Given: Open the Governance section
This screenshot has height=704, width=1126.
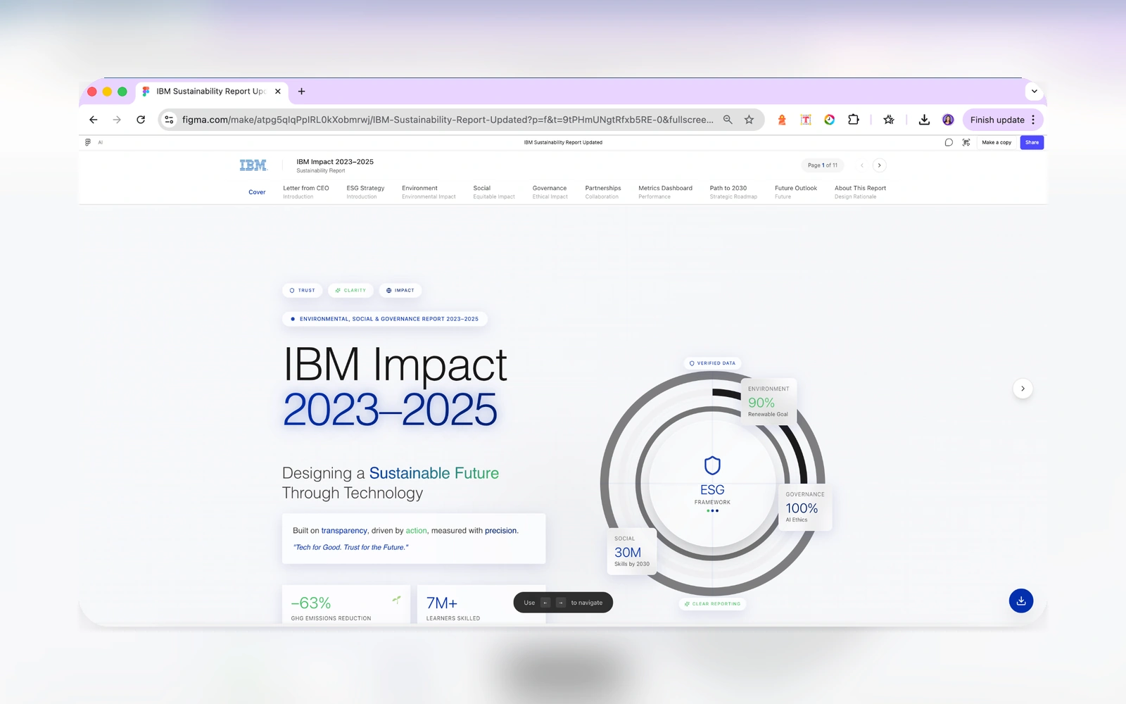Looking at the screenshot, I should point(550,192).
